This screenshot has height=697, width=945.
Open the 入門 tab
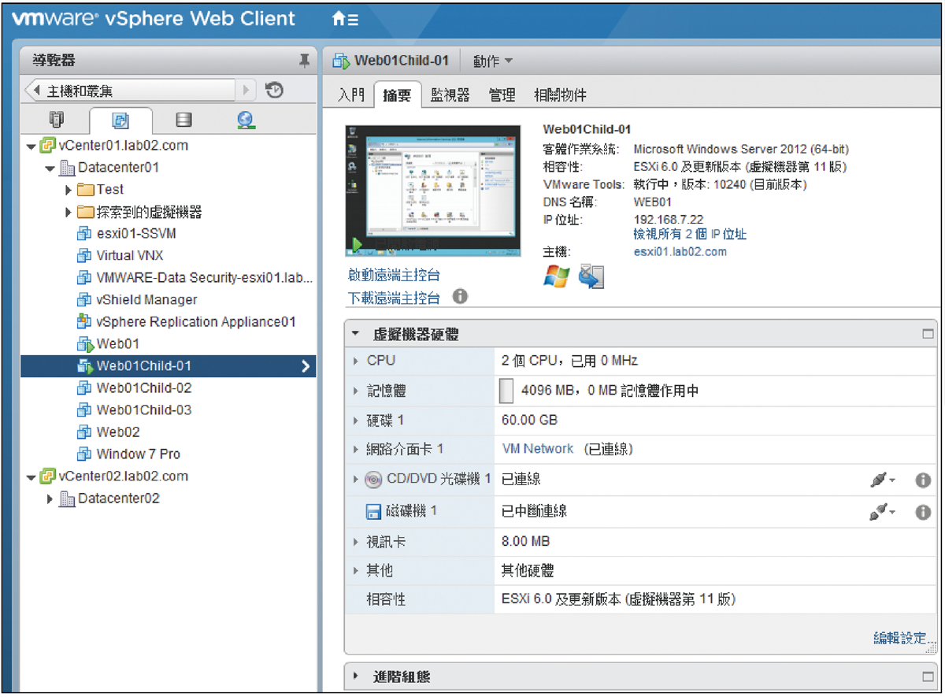coord(351,95)
